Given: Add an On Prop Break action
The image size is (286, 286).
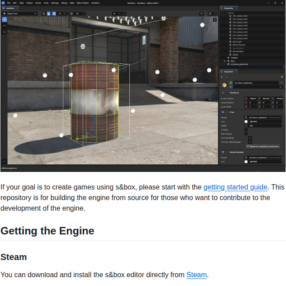Looking at the screenshot, I should point(250,138).
